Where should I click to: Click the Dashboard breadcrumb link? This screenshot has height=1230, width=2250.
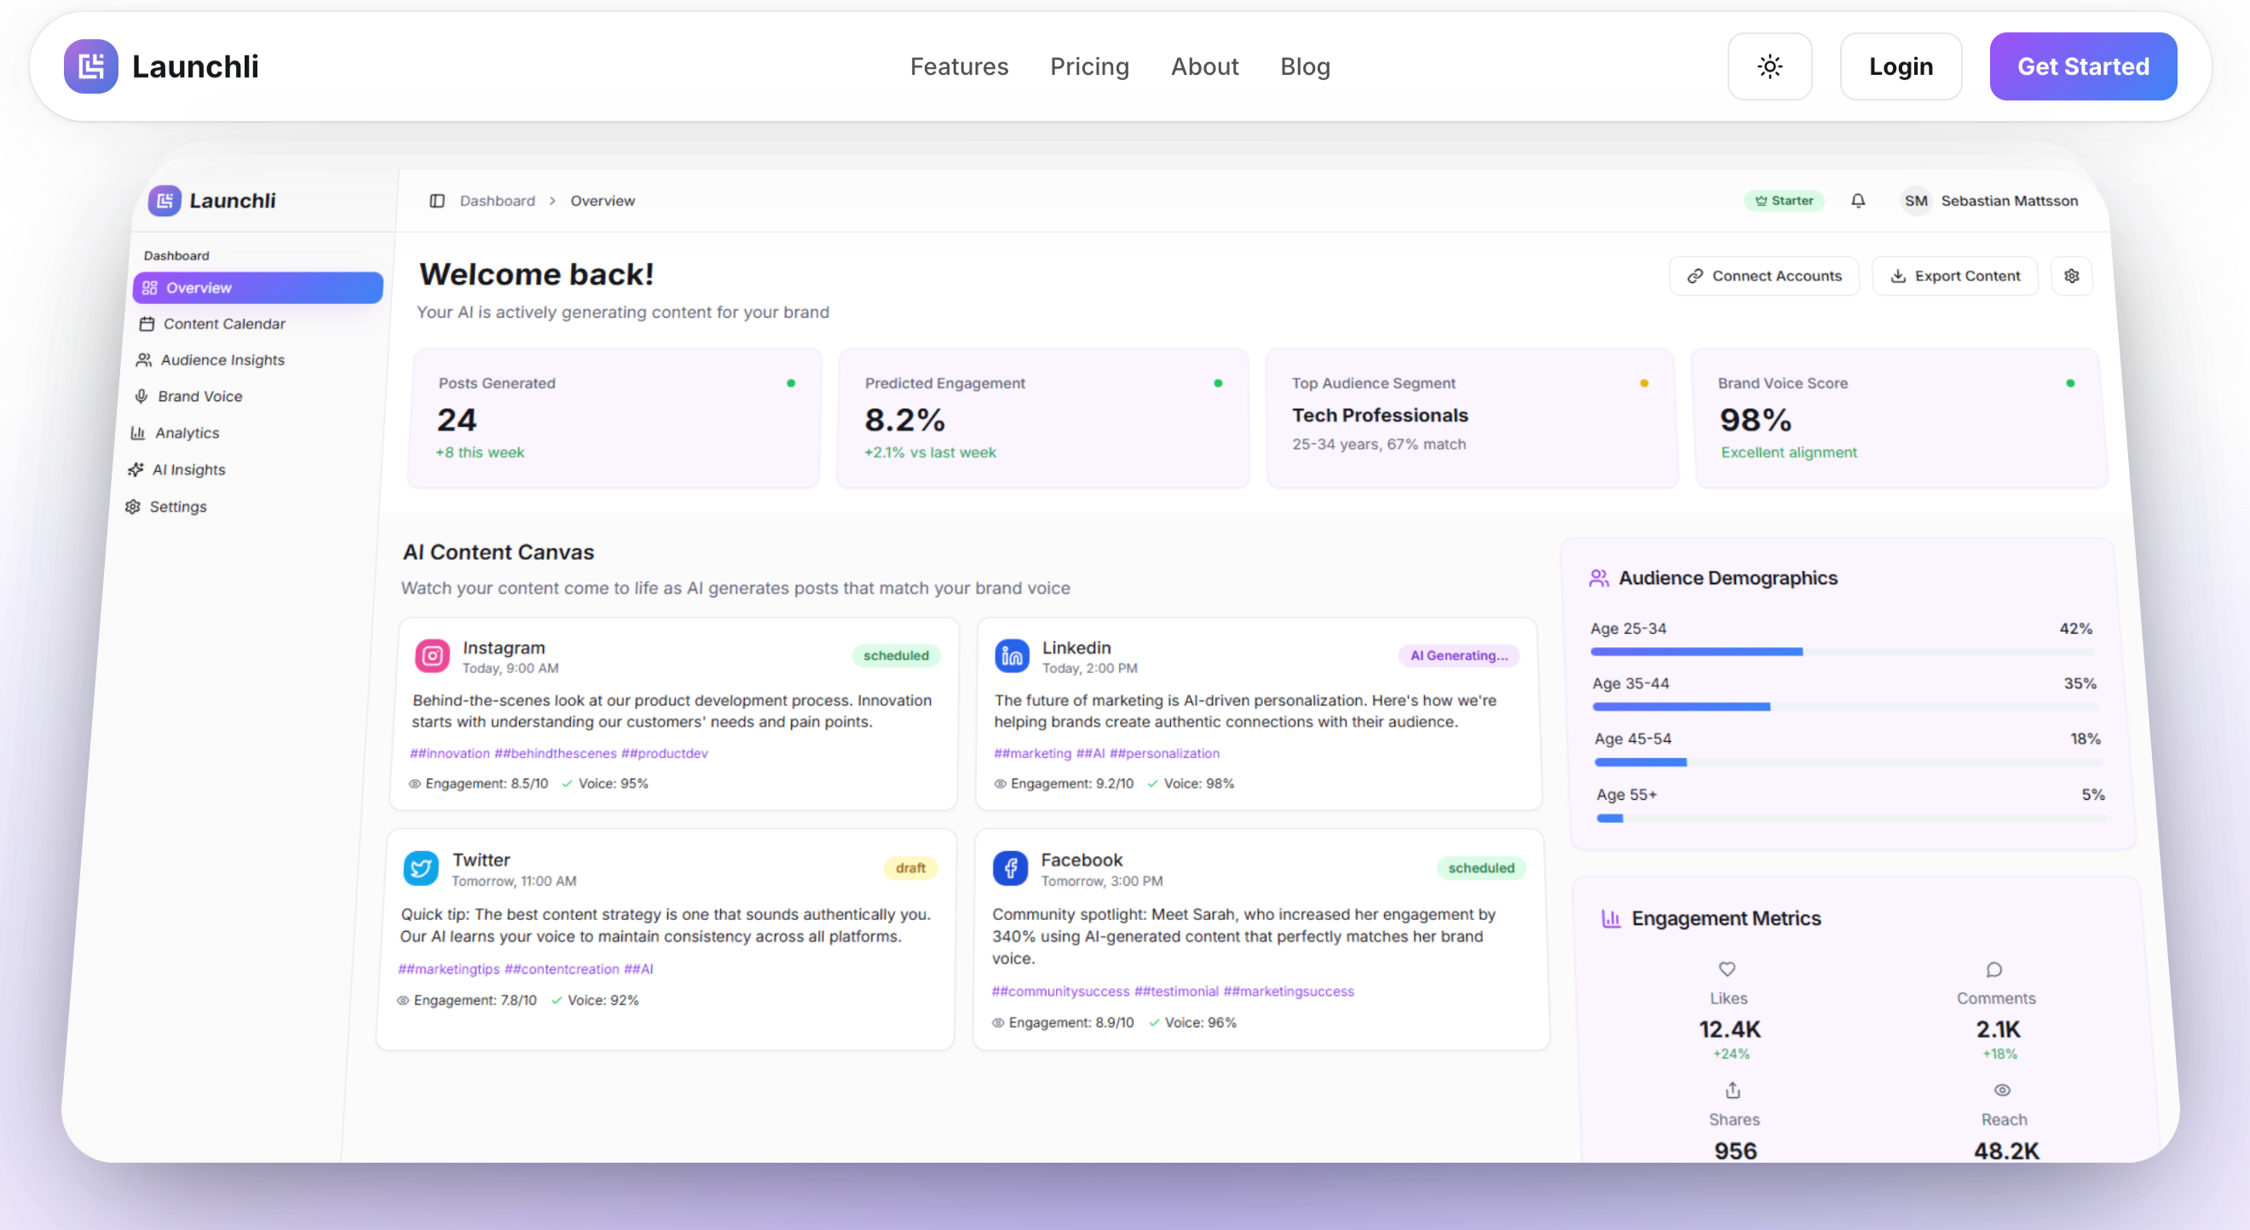coord(497,201)
